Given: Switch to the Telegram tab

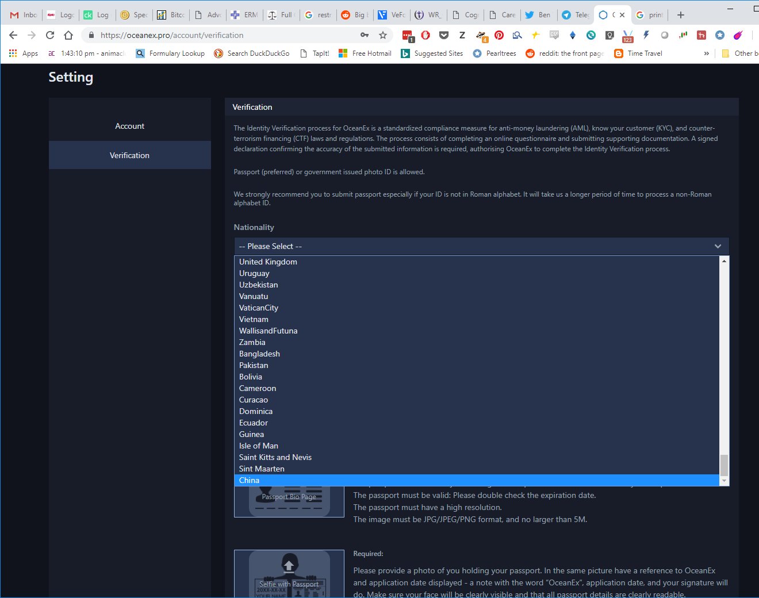Looking at the screenshot, I should 574,15.
